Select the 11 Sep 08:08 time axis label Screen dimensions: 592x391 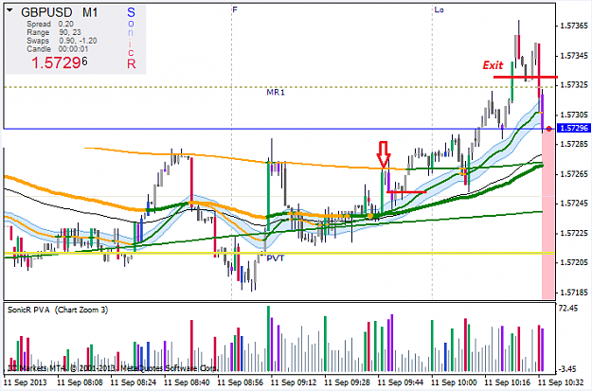[81, 382]
